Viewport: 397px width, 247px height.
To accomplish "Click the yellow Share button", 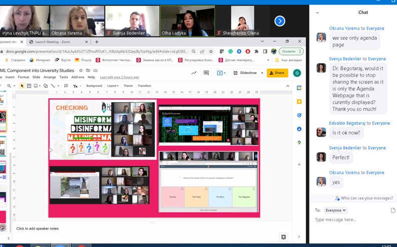I will pyautogui.click(x=277, y=73).
